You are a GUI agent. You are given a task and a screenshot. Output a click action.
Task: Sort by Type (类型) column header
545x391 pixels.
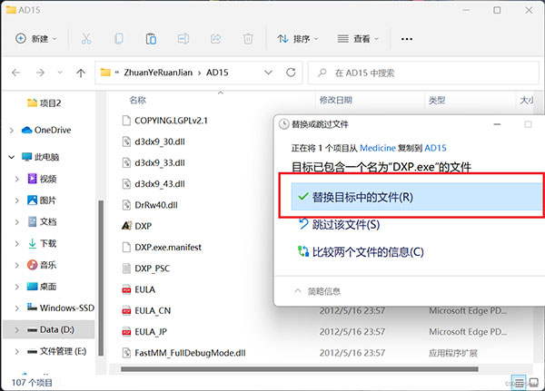[x=437, y=100]
